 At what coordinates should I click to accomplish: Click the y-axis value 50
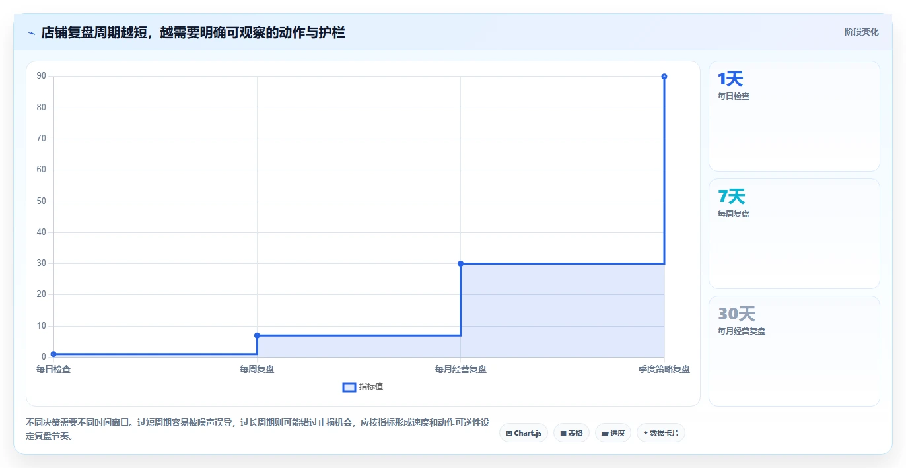(42, 201)
